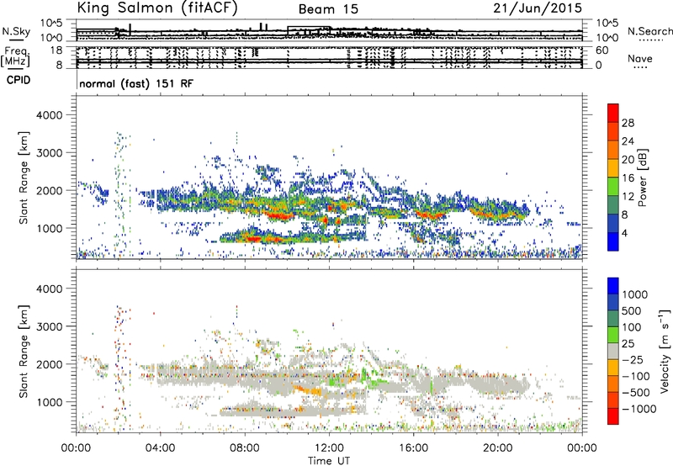Click the "3000" range tick in velocity panel
This screenshot has height=466, width=673.
click(50, 326)
